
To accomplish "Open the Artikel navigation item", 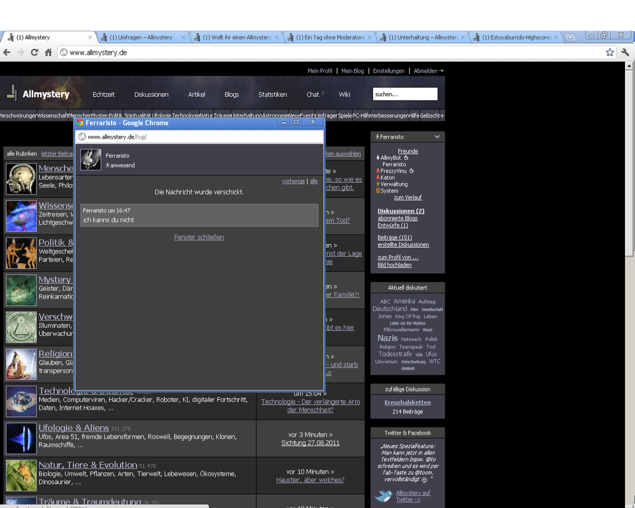I will pyautogui.click(x=197, y=95).
